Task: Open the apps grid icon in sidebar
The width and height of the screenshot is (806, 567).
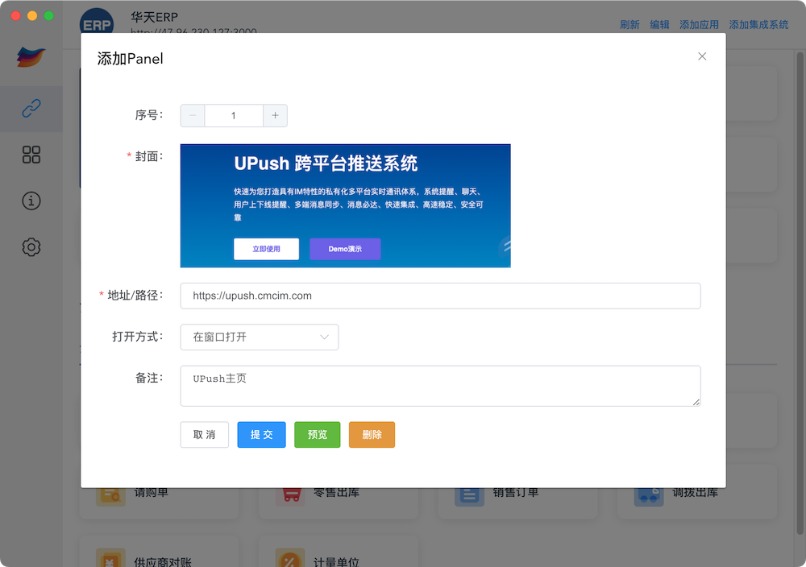Action: pyautogui.click(x=31, y=155)
